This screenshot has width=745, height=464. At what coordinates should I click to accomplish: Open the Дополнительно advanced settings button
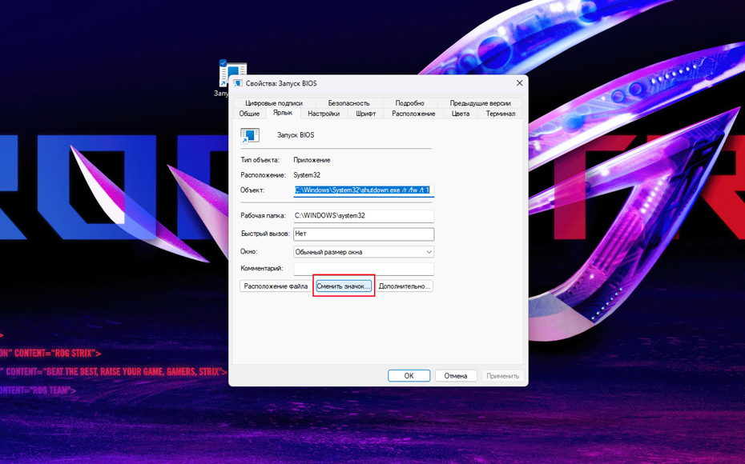pyautogui.click(x=405, y=286)
